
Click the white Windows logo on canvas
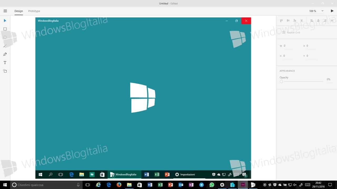(143, 98)
